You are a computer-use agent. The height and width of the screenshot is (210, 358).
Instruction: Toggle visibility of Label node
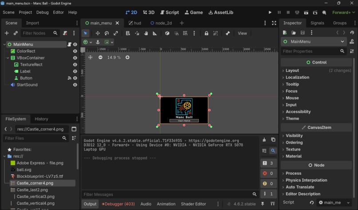[75, 71]
